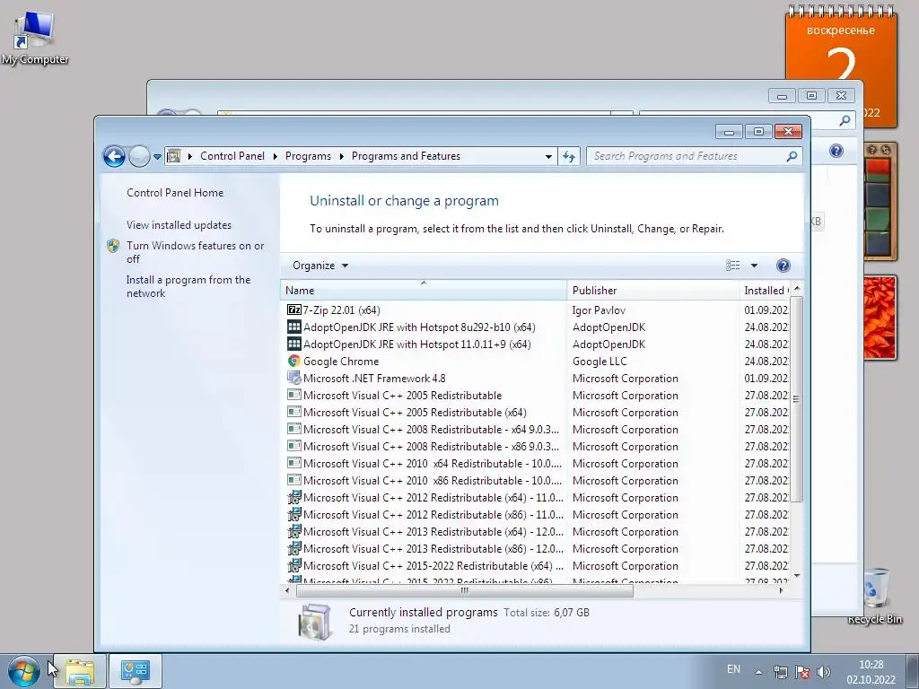Expand arrow after Programs breadcrumb
Viewport: 919px width, 689px height.
pos(342,156)
